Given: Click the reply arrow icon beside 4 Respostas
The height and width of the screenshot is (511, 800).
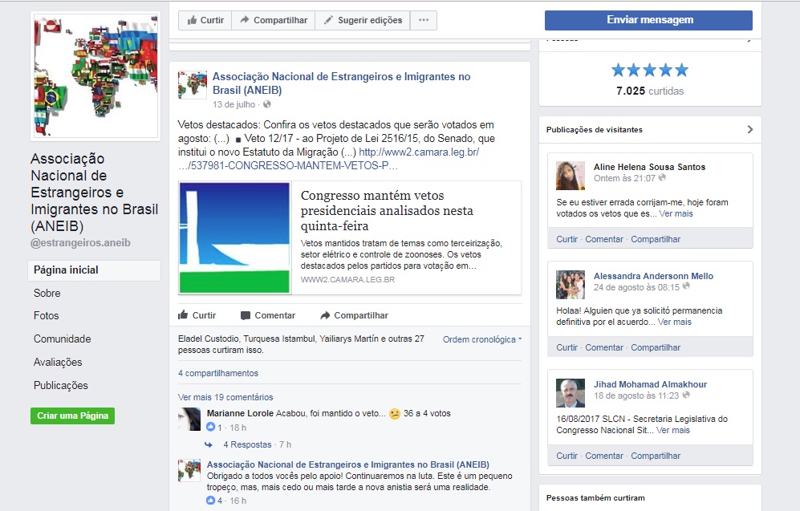Looking at the screenshot, I should click(209, 444).
